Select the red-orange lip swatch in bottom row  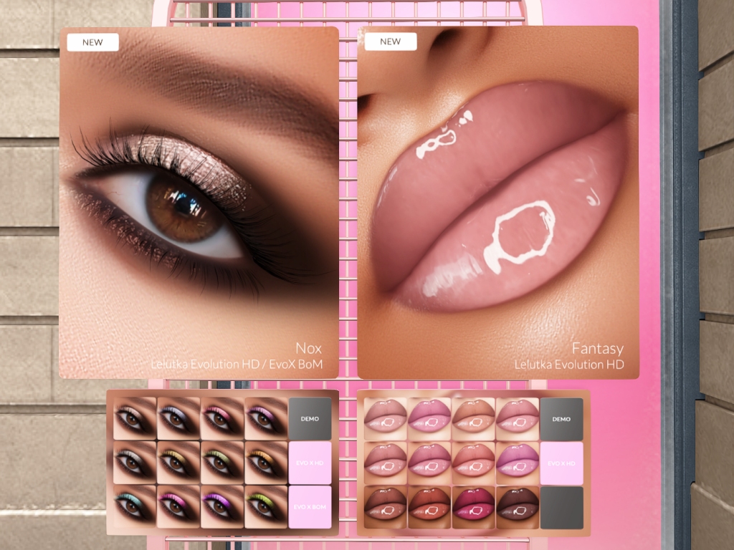pos(429,508)
